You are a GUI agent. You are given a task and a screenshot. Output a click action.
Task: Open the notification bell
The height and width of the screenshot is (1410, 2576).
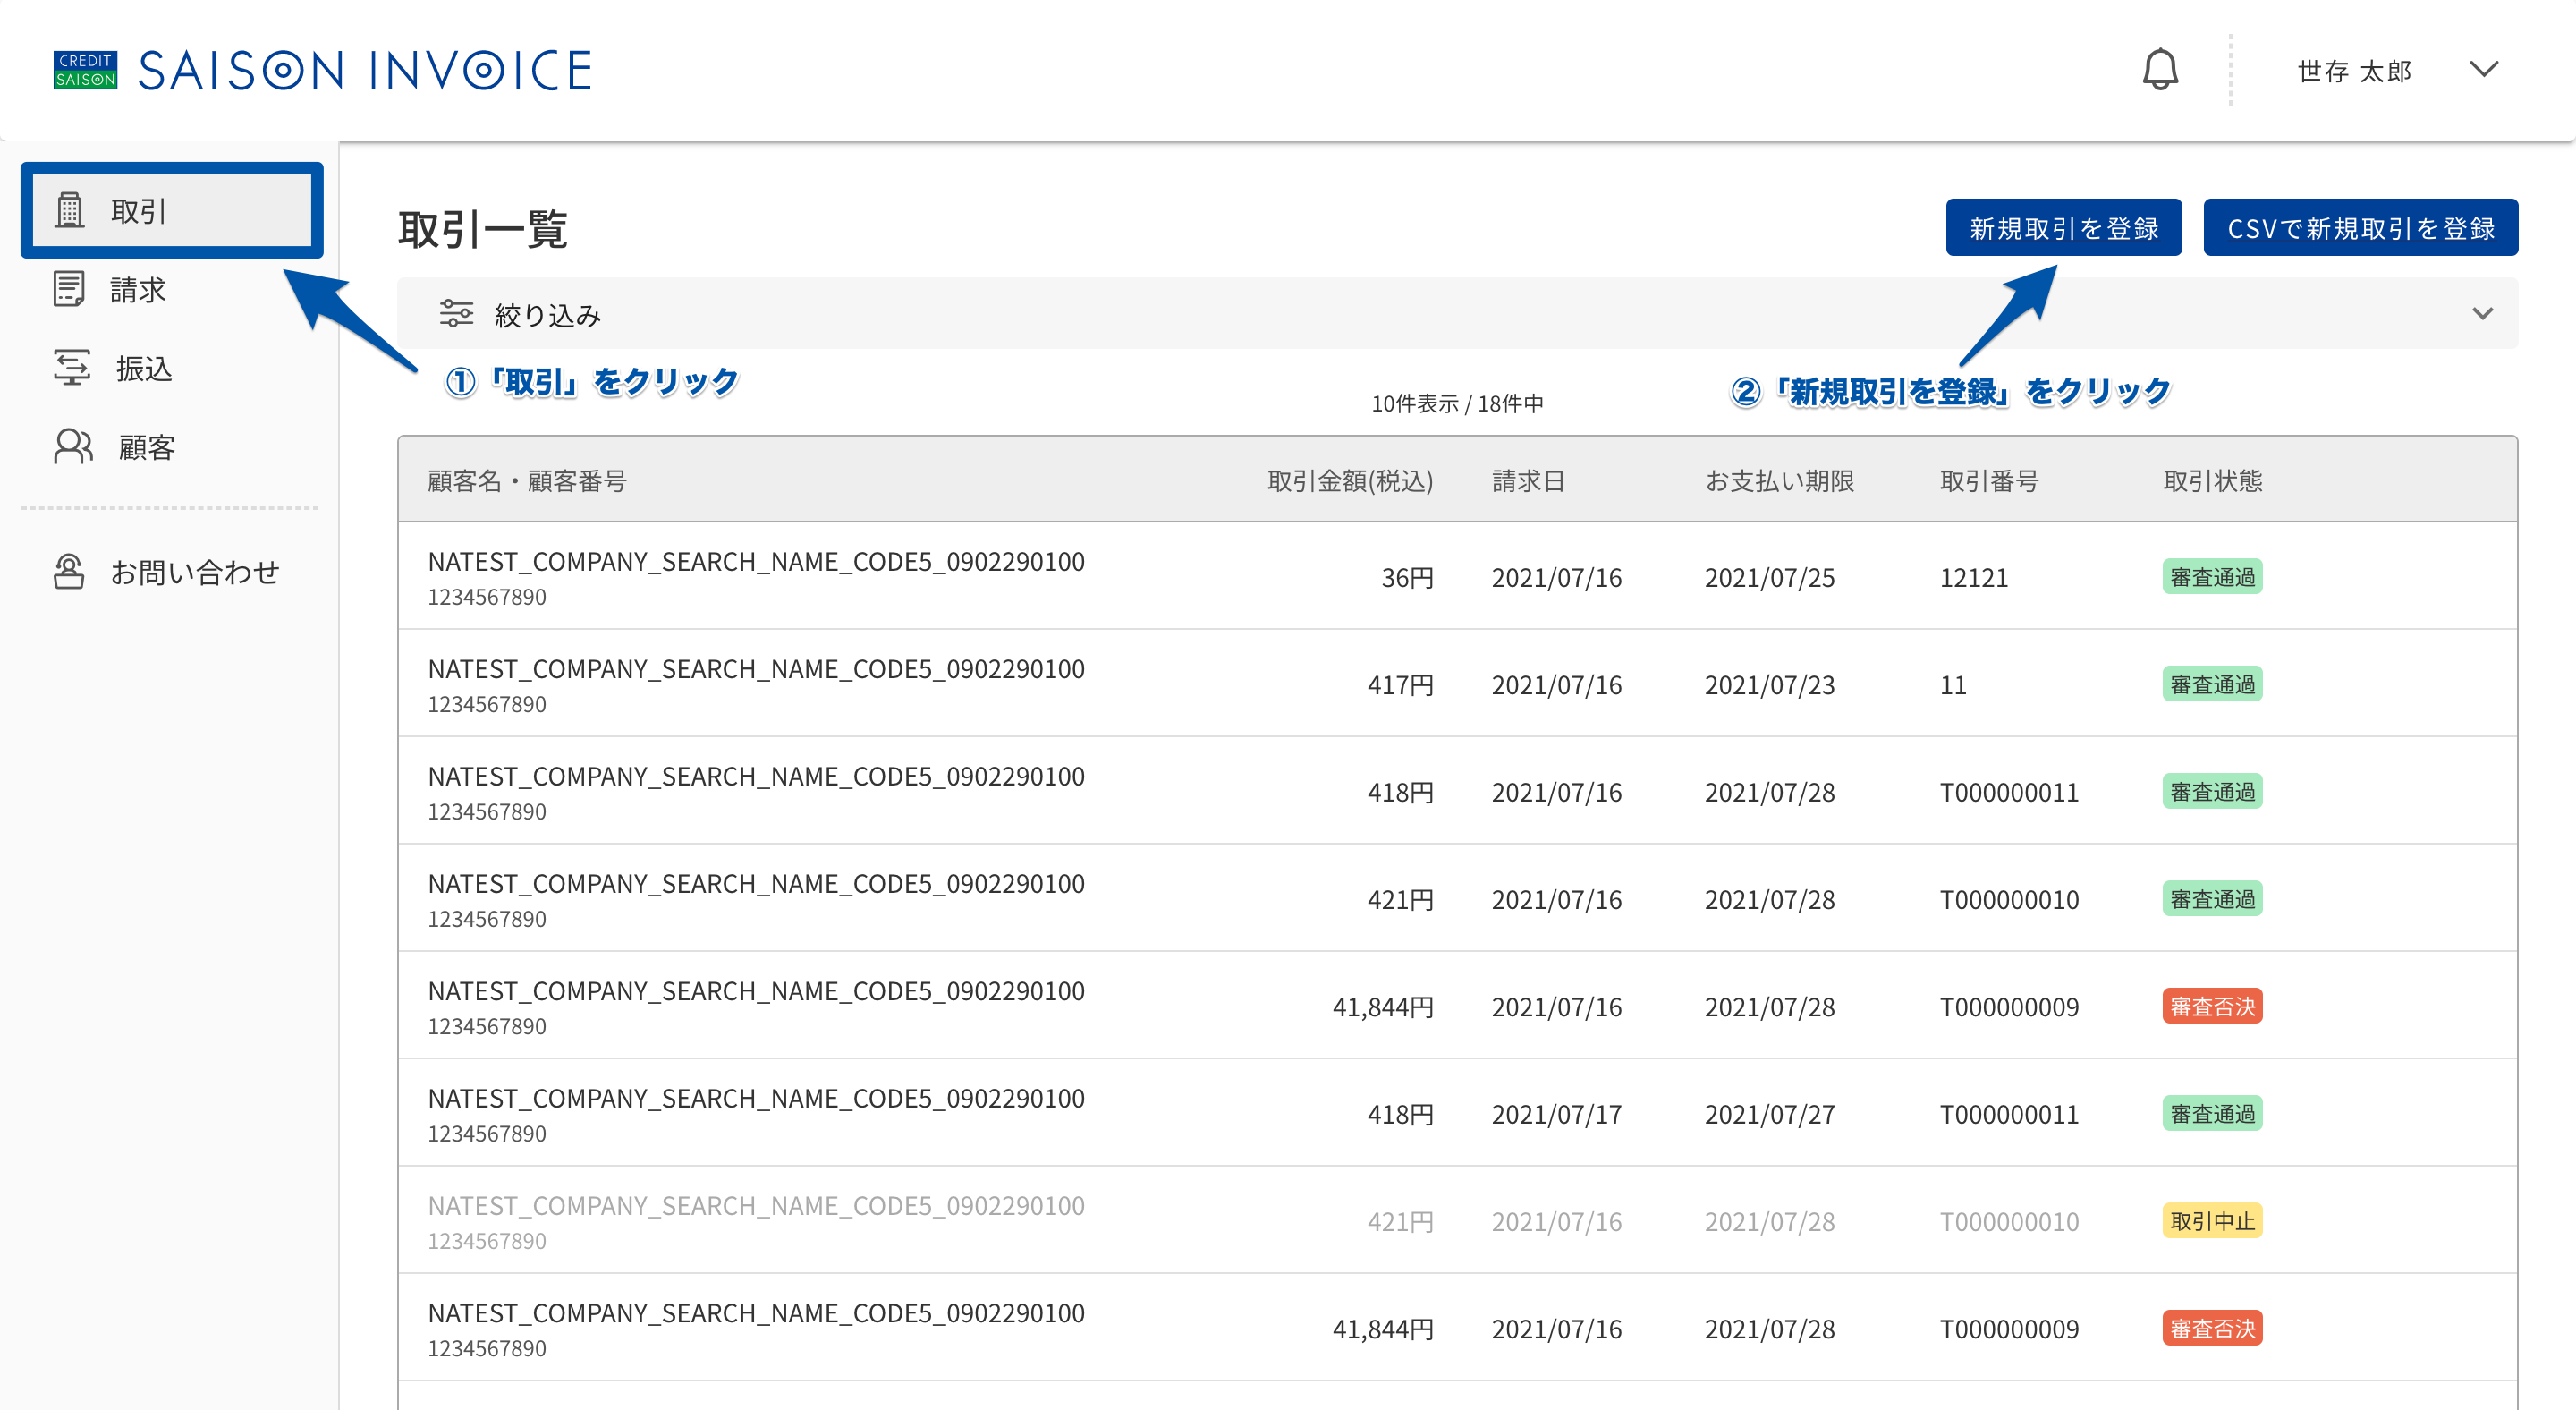(x=2160, y=69)
